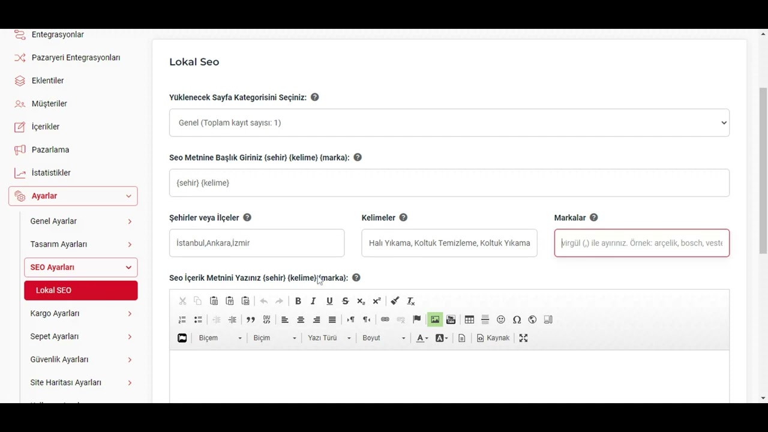768x432 pixels.
Task: Click the Kelimeler input field
Action: pos(449,243)
